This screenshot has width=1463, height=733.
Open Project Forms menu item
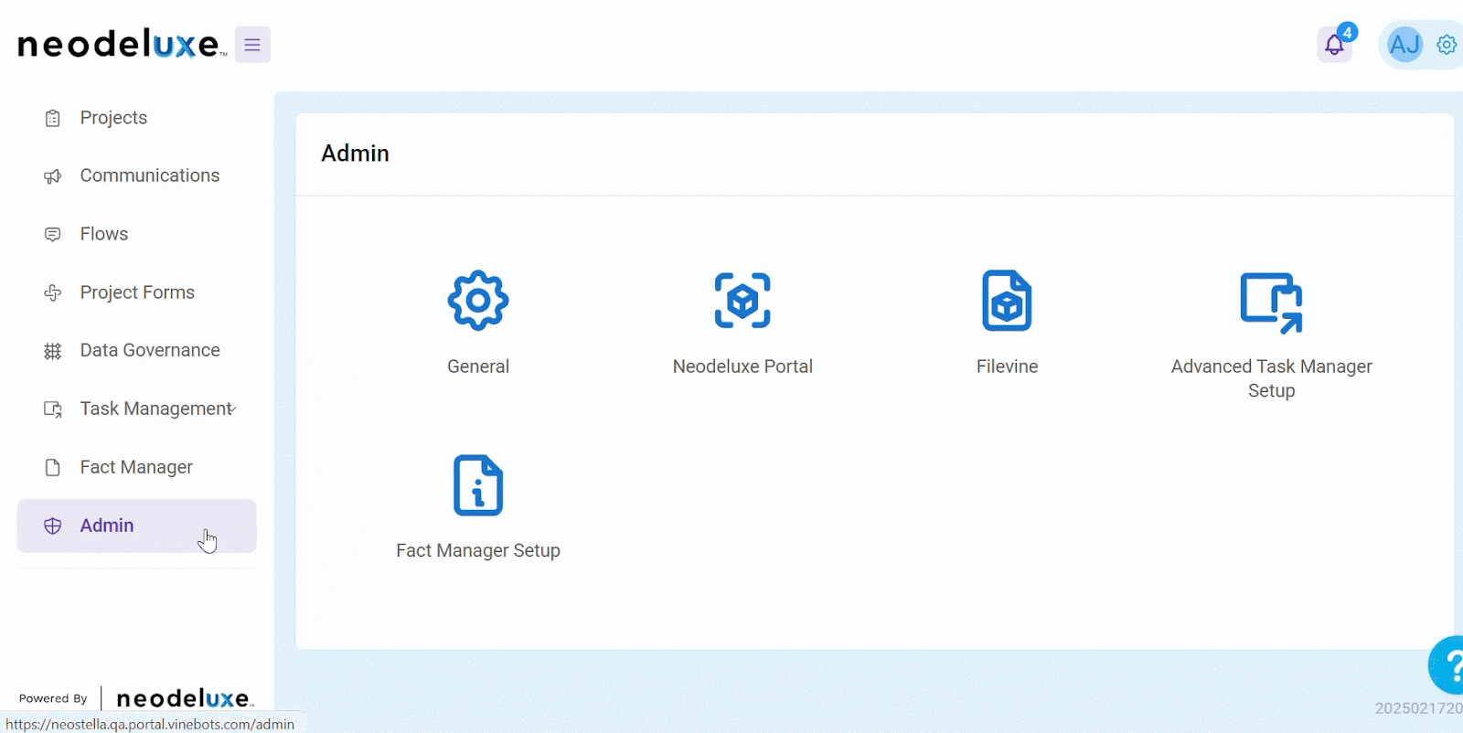(137, 292)
